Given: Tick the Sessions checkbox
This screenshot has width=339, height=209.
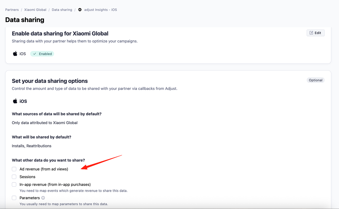Looking at the screenshot, I should point(14,177).
